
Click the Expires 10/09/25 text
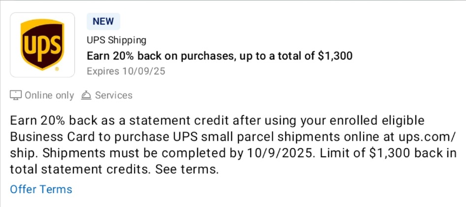pyautogui.click(x=126, y=71)
